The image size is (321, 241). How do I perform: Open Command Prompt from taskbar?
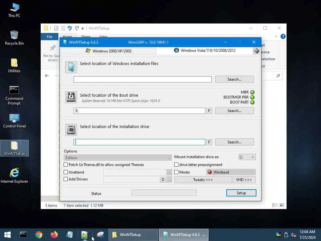coord(23,235)
